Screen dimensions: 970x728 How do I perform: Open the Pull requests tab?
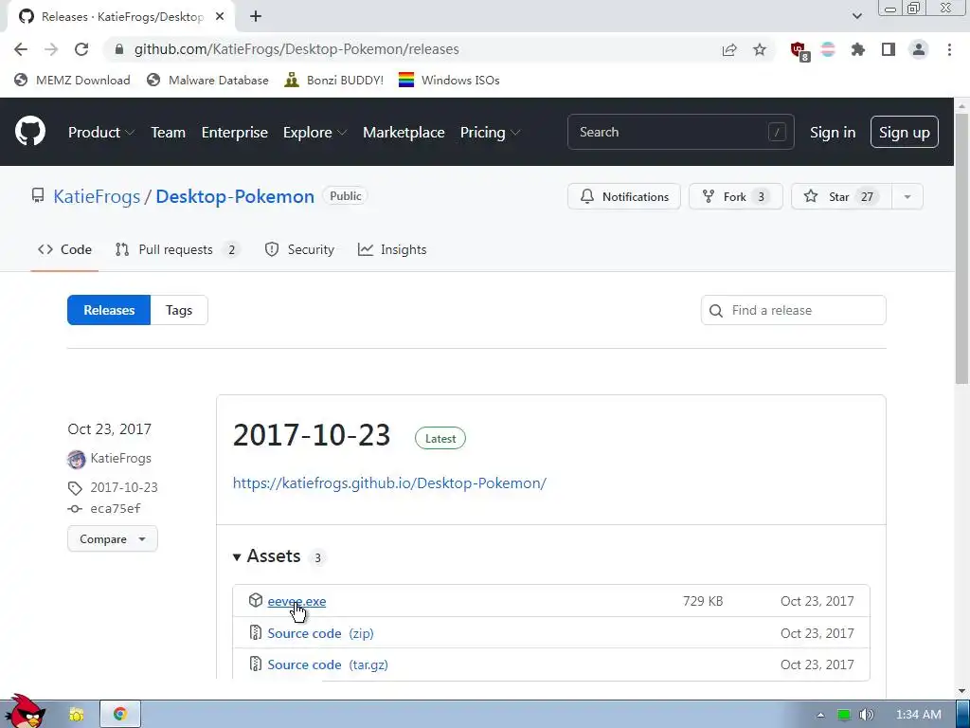point(177,249)
